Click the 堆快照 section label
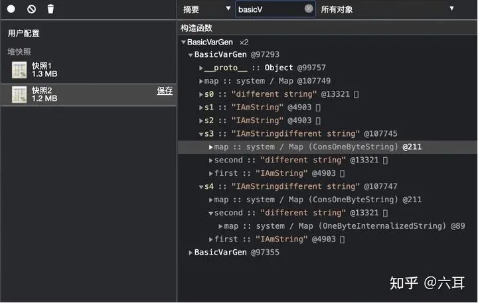The height and width of the screenshot is (303, 478). [x=19, y=52]
